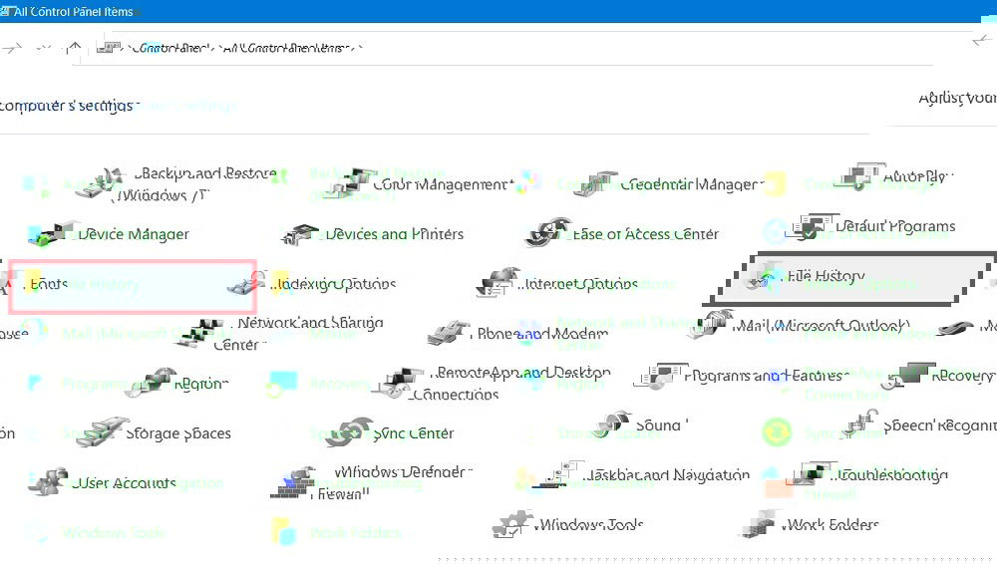The image size is (997, 565).
Task: Open the Internet Options icon
Action: (498, 283)
